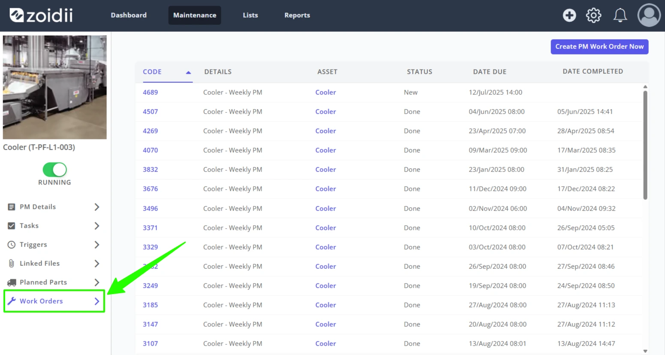Open the notifications bell
Viewport: 665px width, 355px height.
click(620, 15)
